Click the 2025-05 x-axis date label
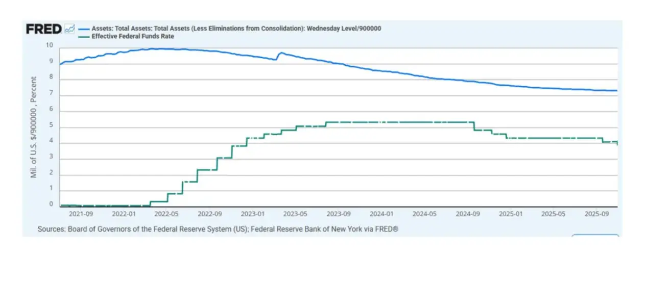Viewport: 670px width, 307px height. (x=553, y=214)
